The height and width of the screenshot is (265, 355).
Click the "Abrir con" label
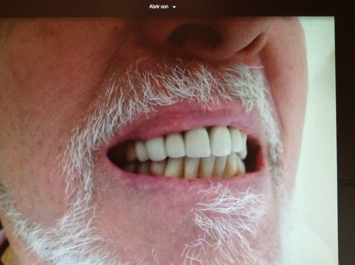tap(159, 7)
